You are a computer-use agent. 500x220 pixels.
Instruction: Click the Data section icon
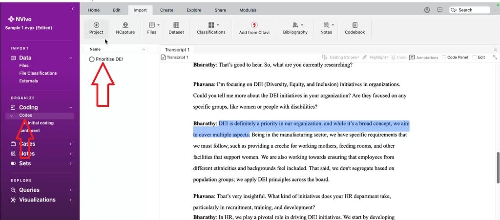(13, 58)
